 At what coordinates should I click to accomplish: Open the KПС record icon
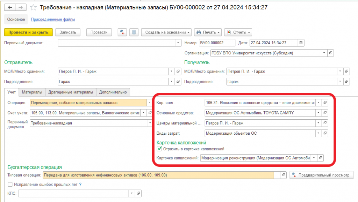pyautogui.click(x=138, y=193)
